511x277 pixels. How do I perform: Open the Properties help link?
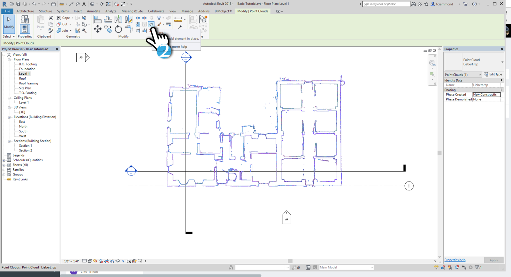(455, 260)
